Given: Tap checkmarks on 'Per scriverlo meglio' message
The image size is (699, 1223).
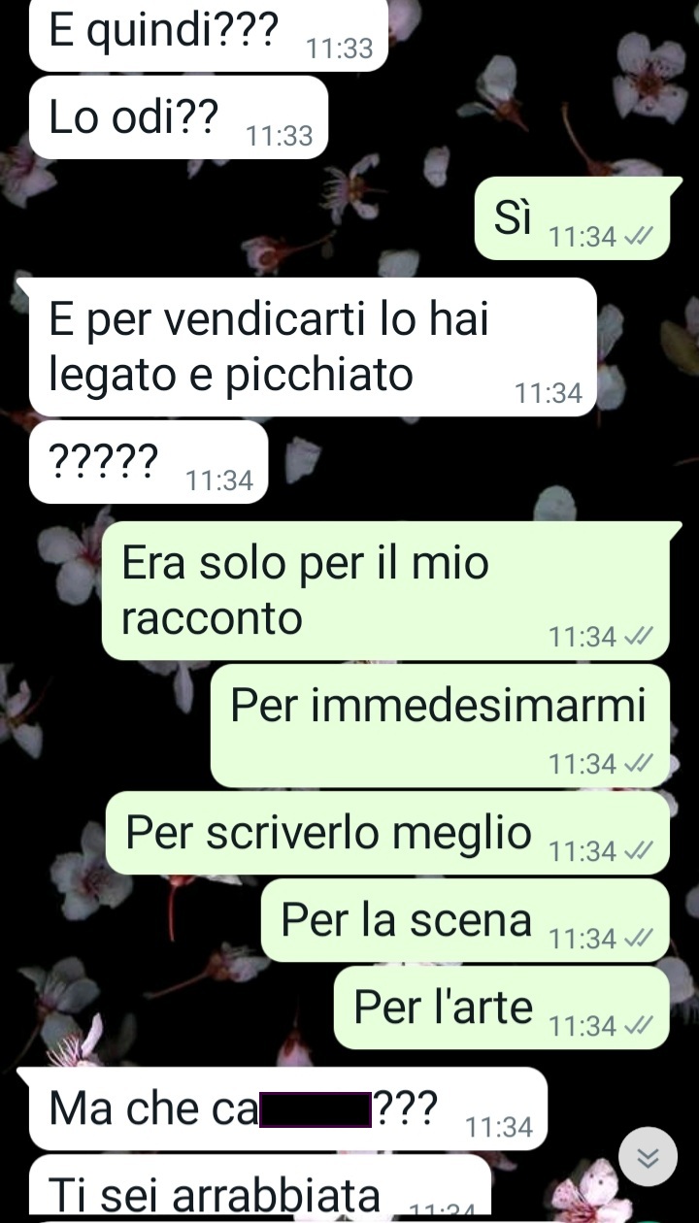Looking at the screenshot, I should tap(637, 850).
